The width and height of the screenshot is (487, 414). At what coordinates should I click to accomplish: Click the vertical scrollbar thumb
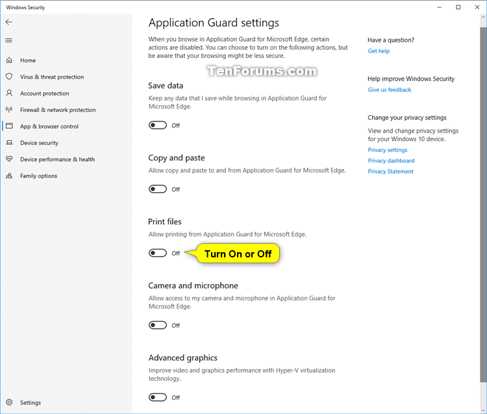[x=483, y=205]
